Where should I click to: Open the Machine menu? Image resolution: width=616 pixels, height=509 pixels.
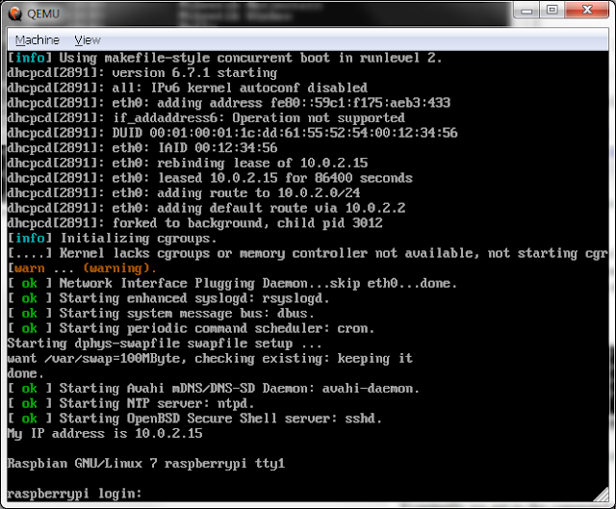(38, 40)
